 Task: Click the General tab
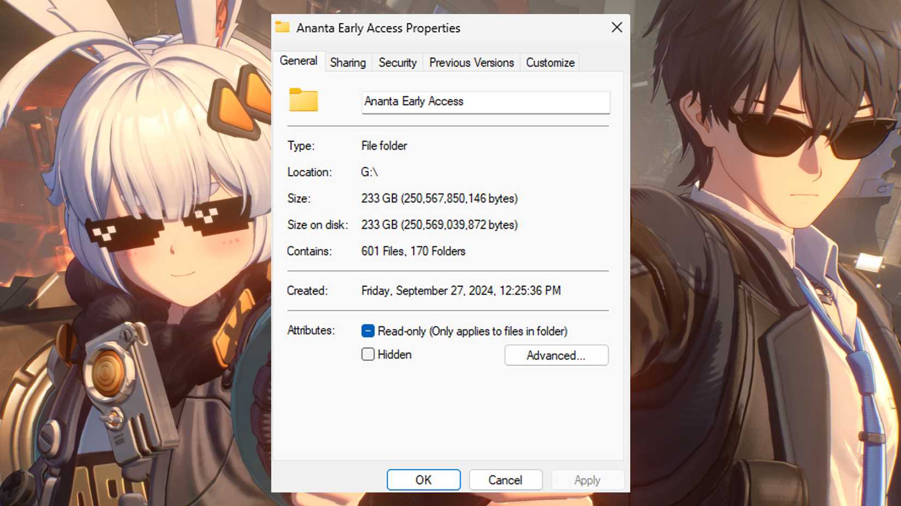[299, 61]
